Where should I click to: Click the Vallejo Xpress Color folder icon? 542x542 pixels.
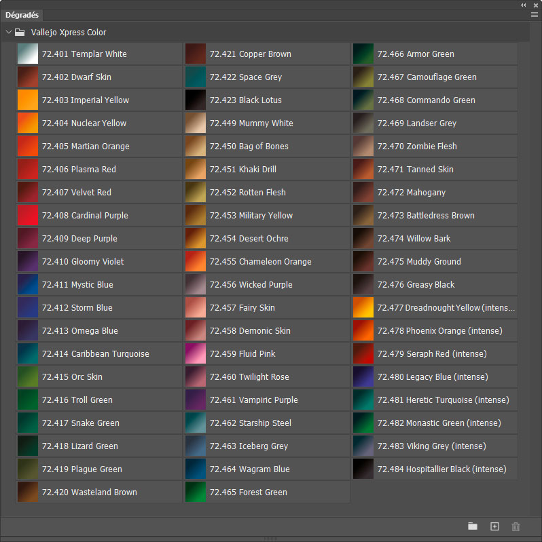20,32
